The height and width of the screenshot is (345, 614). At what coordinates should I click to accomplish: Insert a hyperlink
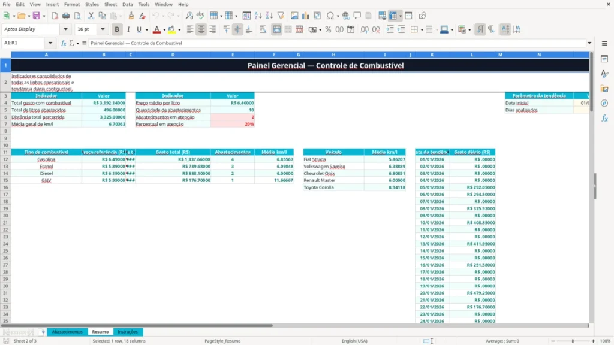[x=346, y=16]
